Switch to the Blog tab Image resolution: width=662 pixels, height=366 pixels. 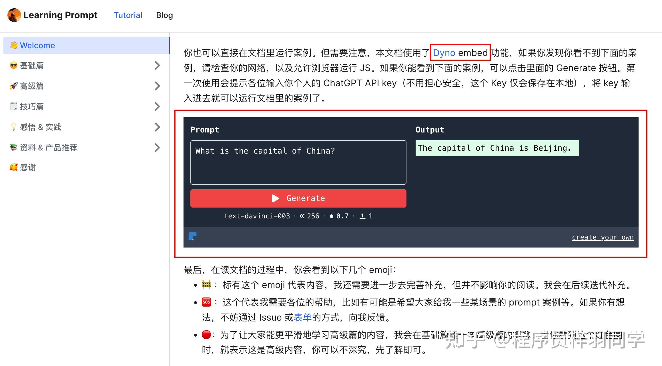(164, 15)
